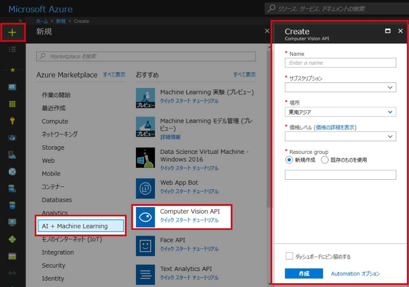Click 価格の詳細を表示 link
The height and width of the screenshot is (287, 409).
[x=335, y=128]
